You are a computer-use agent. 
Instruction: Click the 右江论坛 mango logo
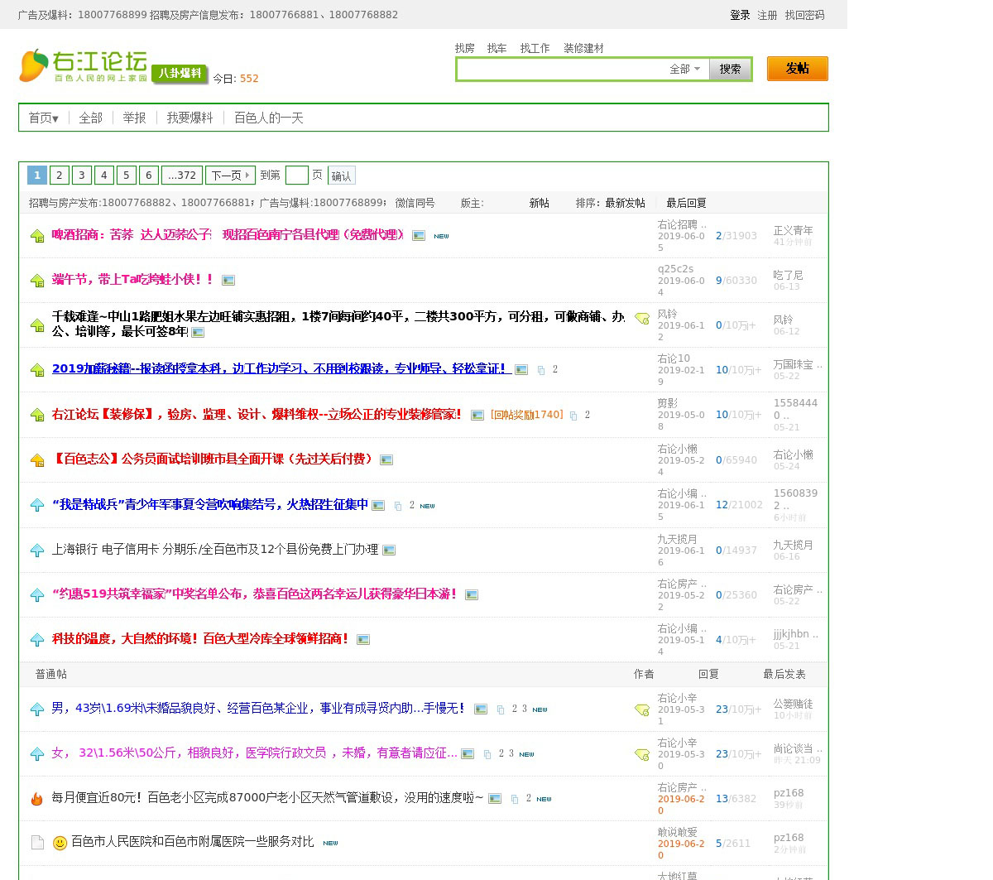tap(83, 66)
